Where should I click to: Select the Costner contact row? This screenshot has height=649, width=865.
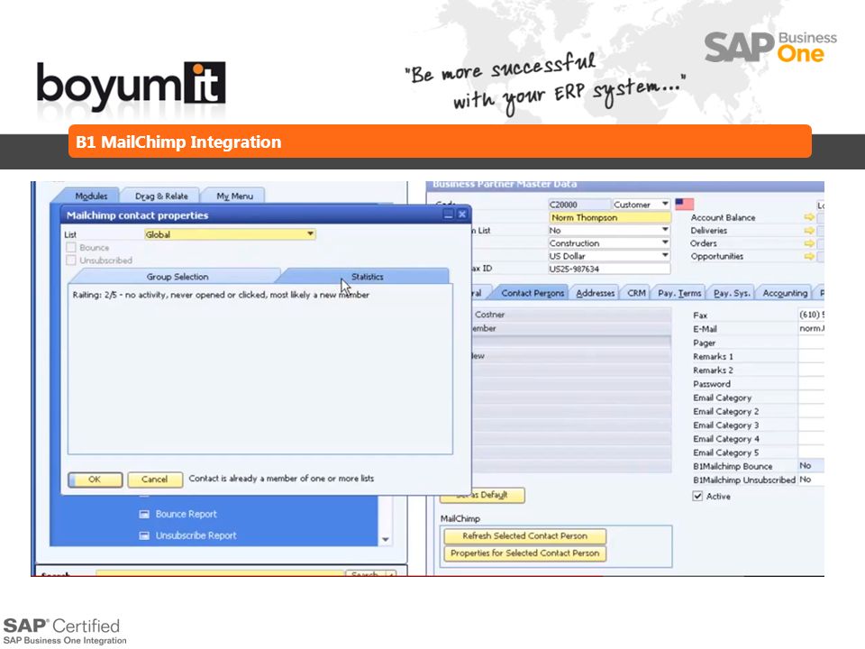[571, 315]
